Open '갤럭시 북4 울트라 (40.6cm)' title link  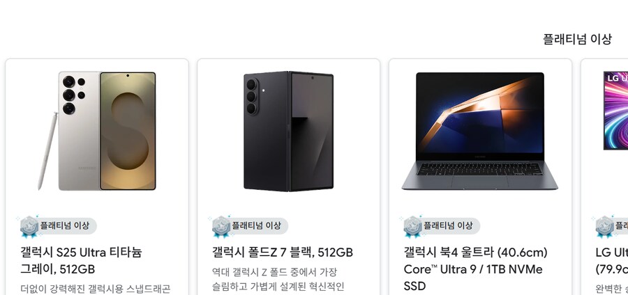(475, 253)
